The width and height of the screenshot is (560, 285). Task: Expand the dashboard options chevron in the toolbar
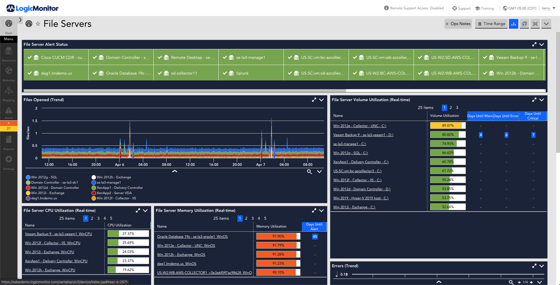click(546, 24)
